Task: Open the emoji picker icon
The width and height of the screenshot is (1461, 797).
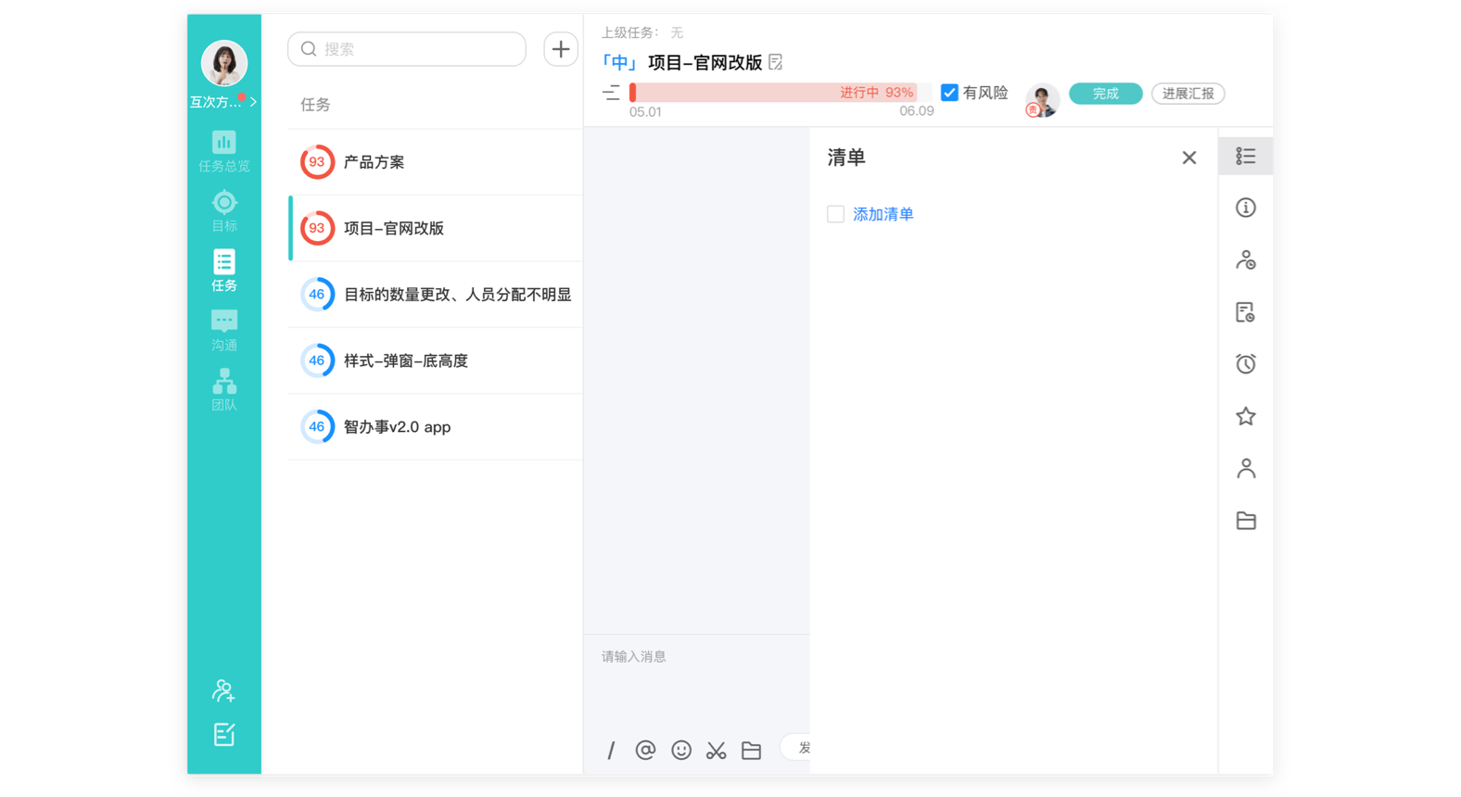Action: (681, 750)
